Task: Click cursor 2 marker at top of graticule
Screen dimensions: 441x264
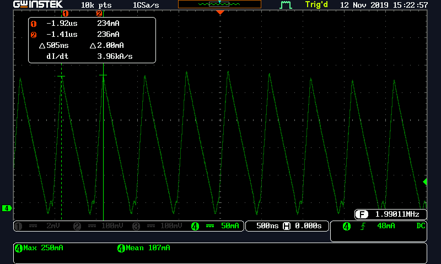Action: tap(99, 13)
